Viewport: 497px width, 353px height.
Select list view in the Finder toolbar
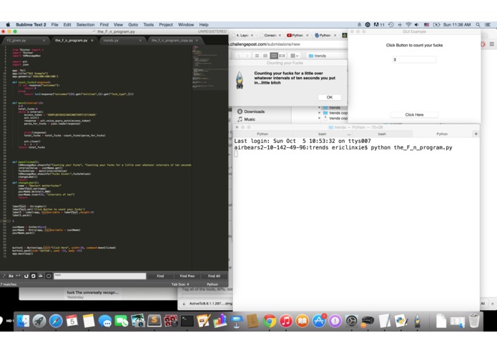pos(265,56)
